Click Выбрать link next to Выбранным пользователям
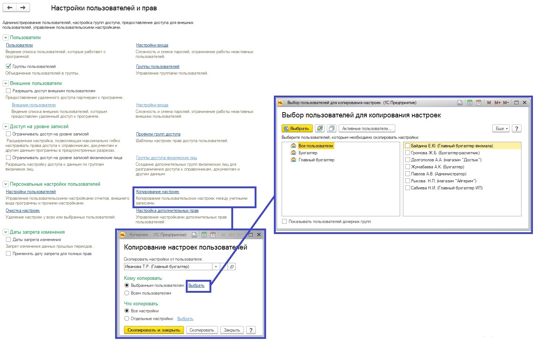Viewport: 537px width, 340px height. [x=196, y=285]
